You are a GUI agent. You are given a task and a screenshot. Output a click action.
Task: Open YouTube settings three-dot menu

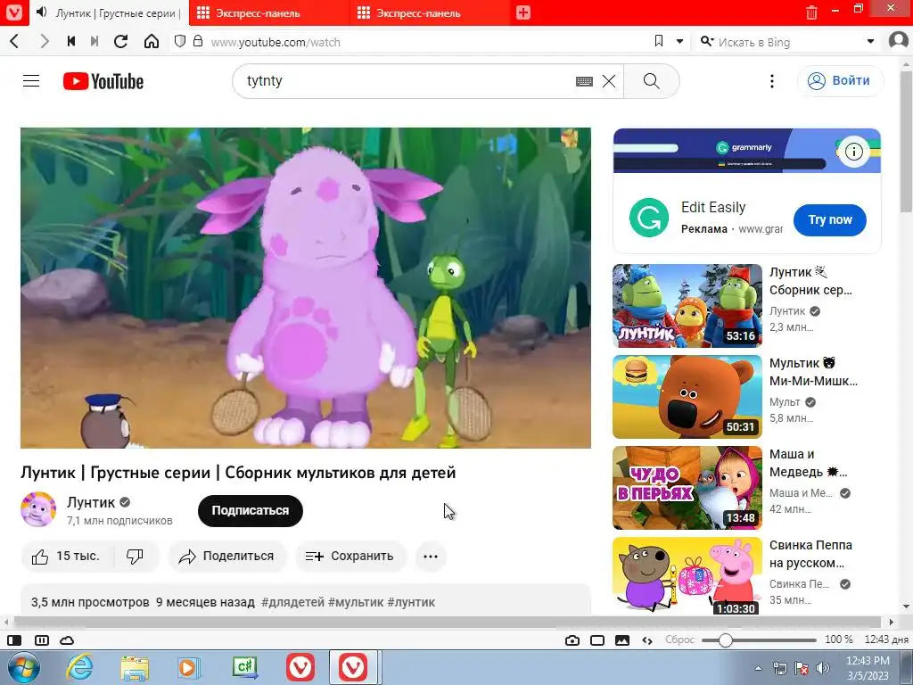(x=772, y=81)
